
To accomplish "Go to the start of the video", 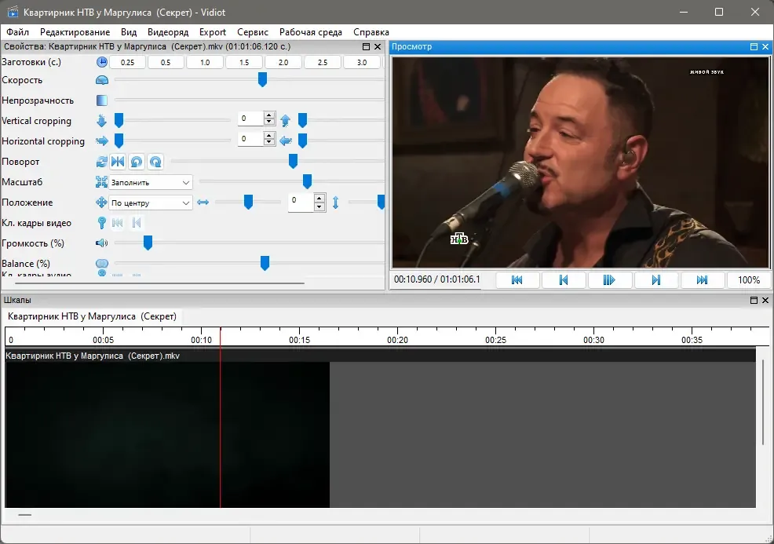I will [x=517, y=280].
